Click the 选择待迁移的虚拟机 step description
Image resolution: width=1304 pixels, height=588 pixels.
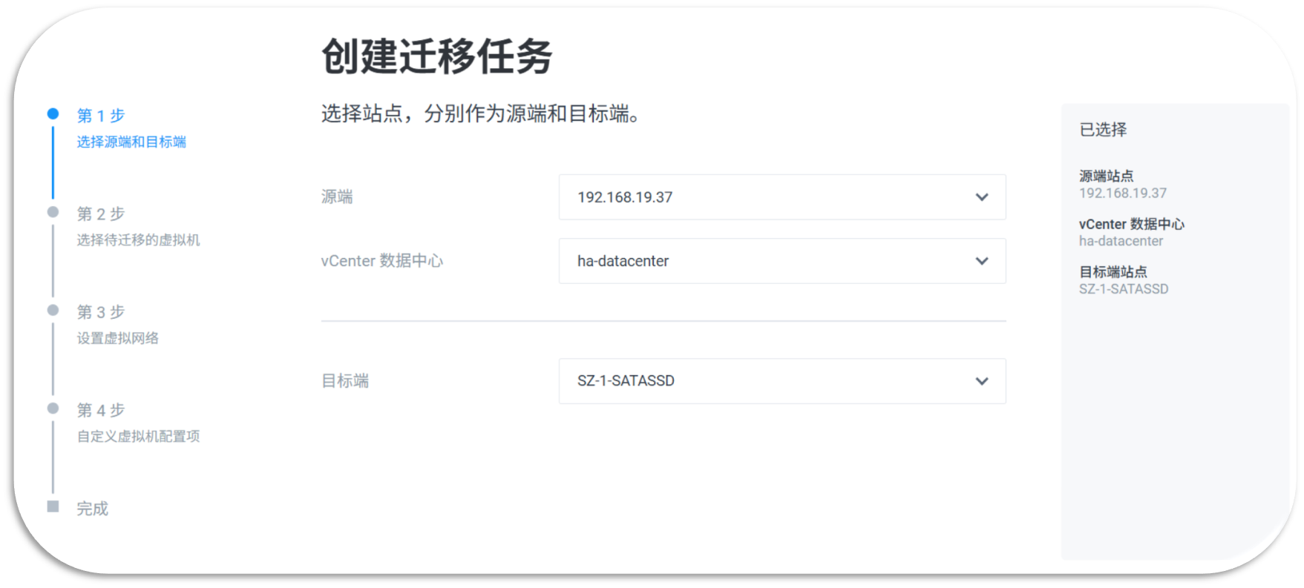(x=138, y=240)
